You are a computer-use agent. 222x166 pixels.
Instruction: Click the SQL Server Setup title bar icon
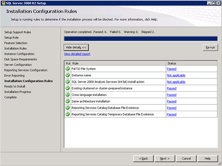(x=4, y=3)
